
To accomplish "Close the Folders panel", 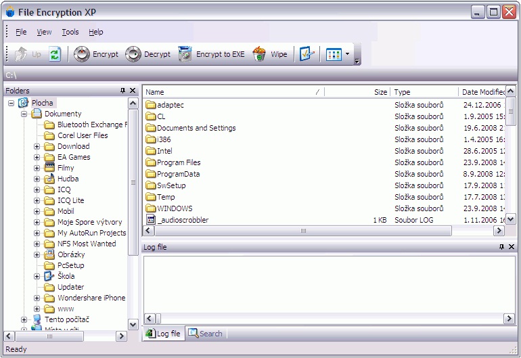I will [x=133, y=91].
